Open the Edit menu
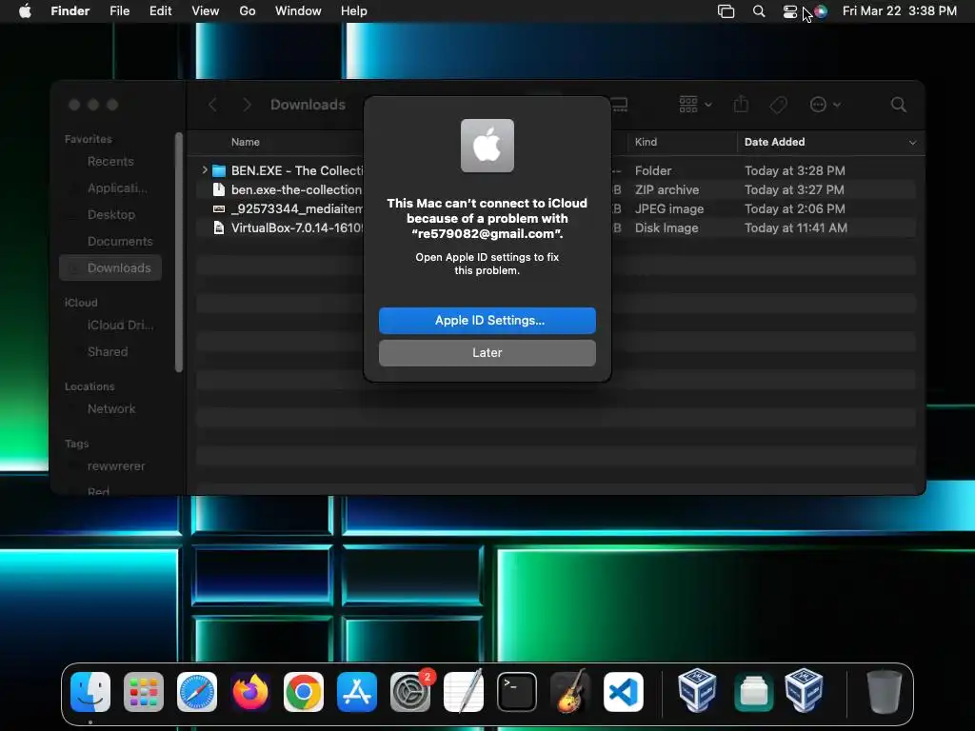This screenshot has height=731, width=975. pyautogui.click(x=160, y=11)
